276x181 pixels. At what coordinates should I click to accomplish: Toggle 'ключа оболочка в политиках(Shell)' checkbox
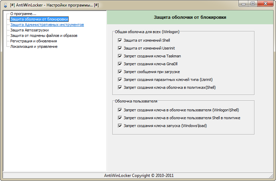(120, 87)
